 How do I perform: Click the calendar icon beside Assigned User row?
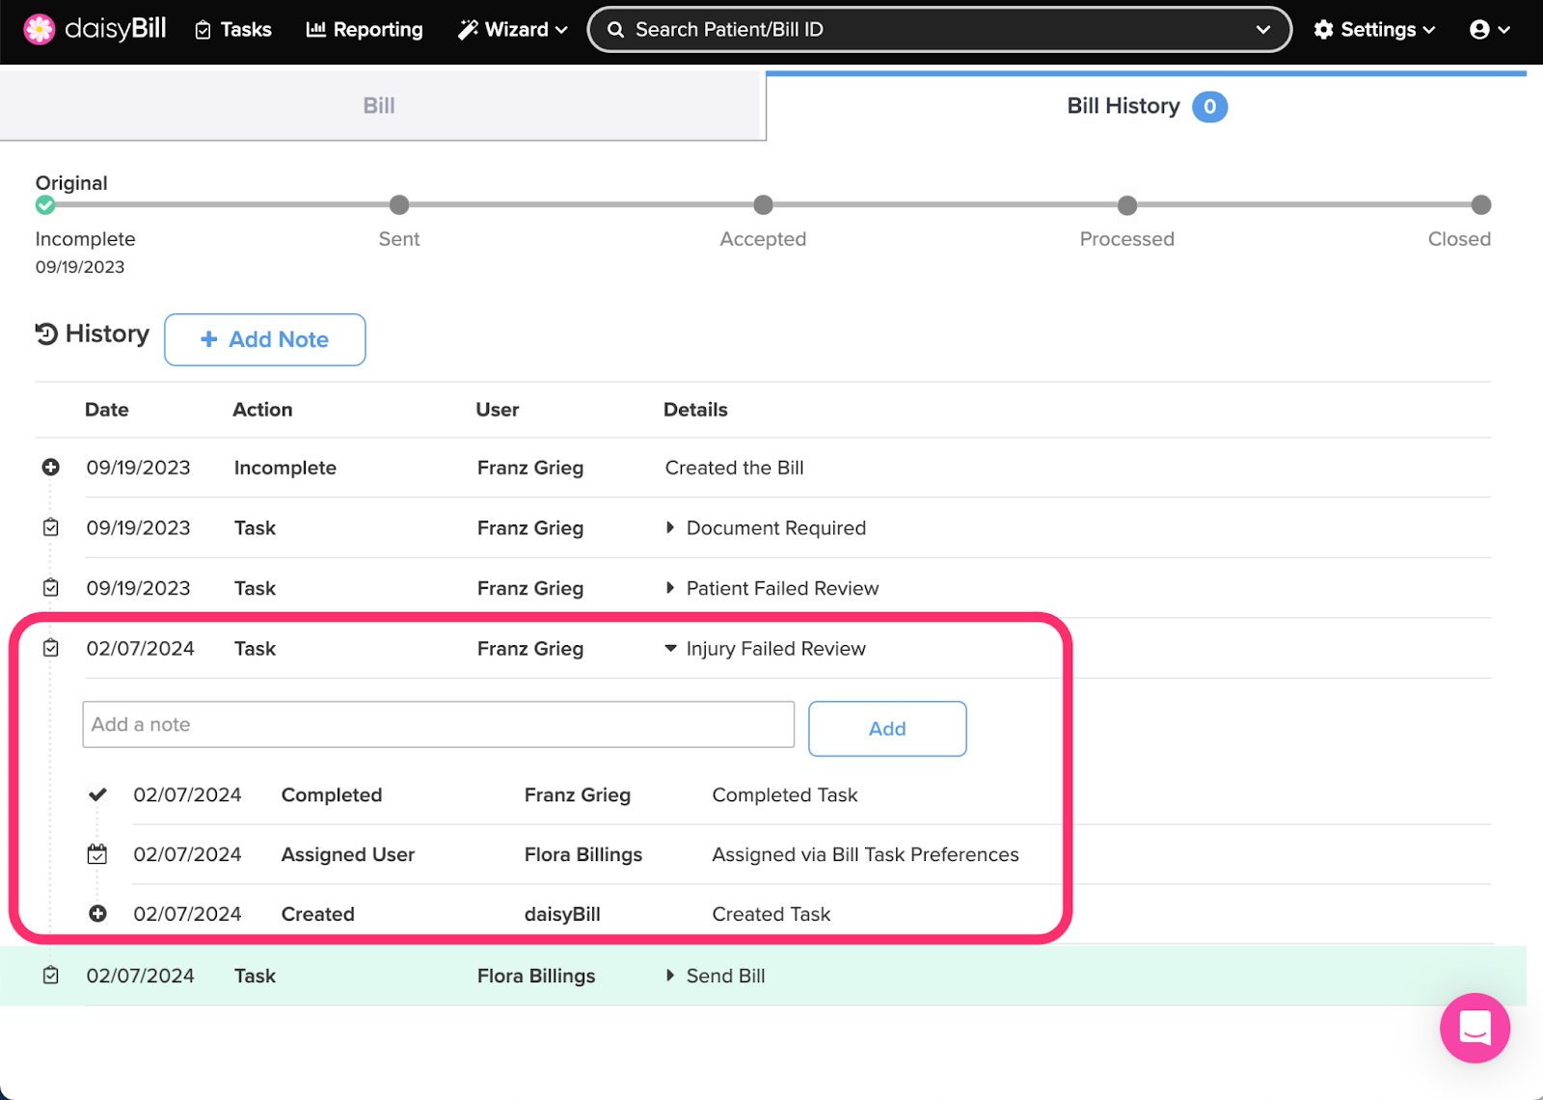click(x=97, y=855)
